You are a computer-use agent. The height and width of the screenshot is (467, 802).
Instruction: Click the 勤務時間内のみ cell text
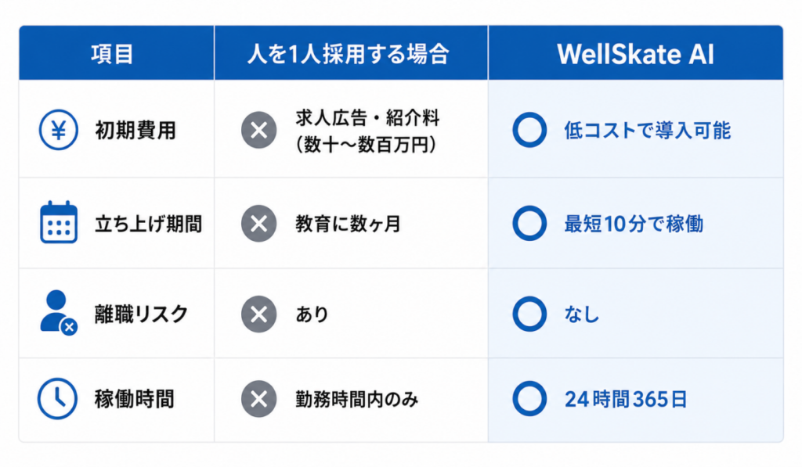[x=357, y=399]
